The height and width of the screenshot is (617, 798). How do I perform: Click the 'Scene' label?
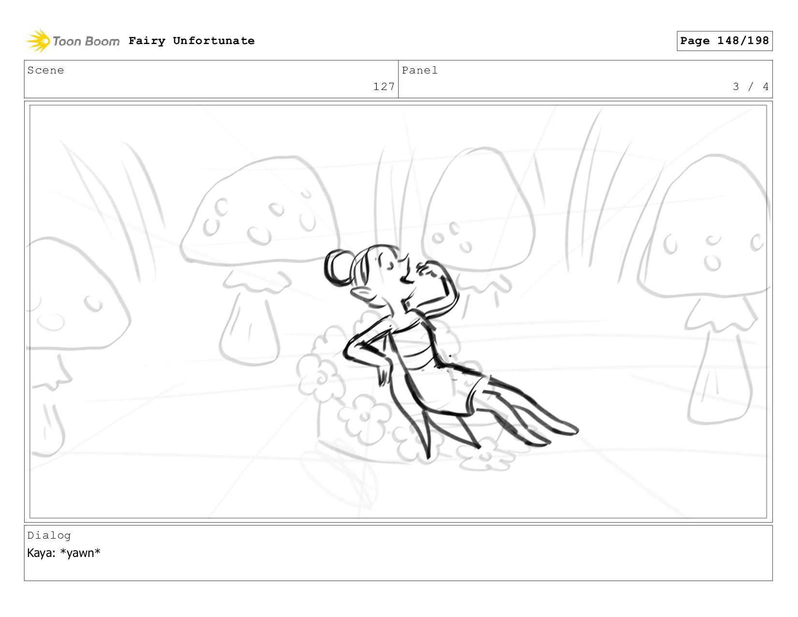[x=45, y=70]
